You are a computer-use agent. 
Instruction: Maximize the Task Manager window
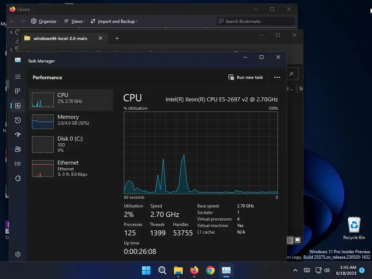(x=262, y=57)
